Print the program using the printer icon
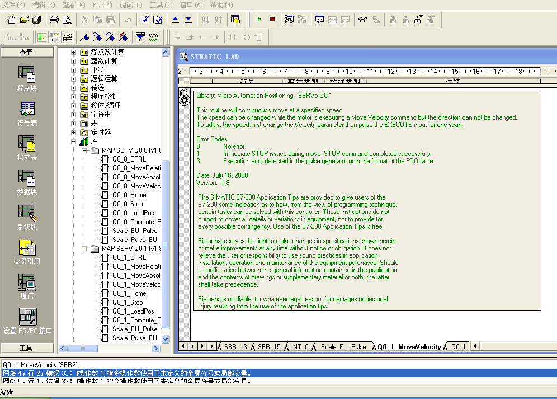Screen dimensions: 557x399 point(54,20)
